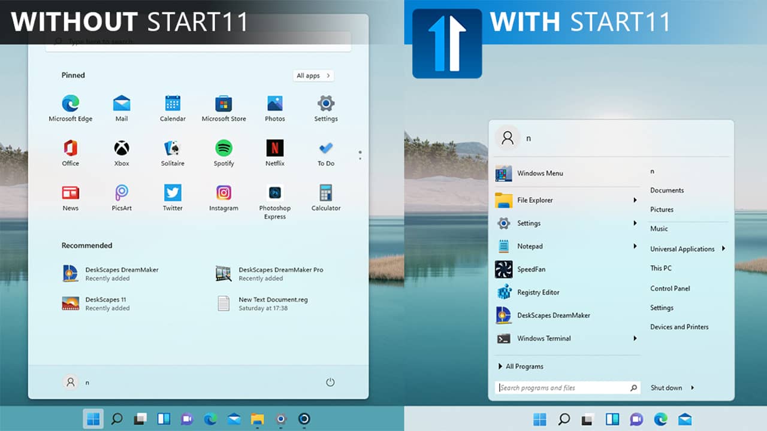Viewport: 767px width, 431px height.
Task: Open Mail on the right taskbar
Action: 685,419
